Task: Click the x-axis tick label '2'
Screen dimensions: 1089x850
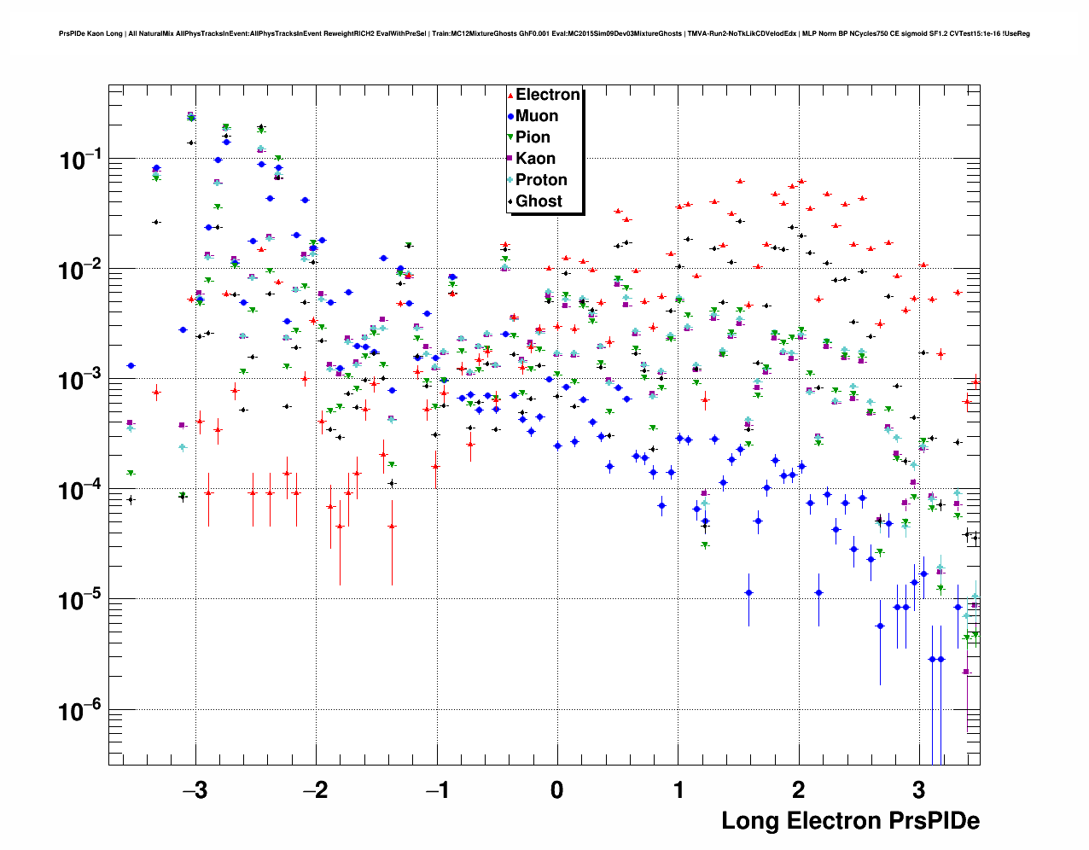Action: 799,790
